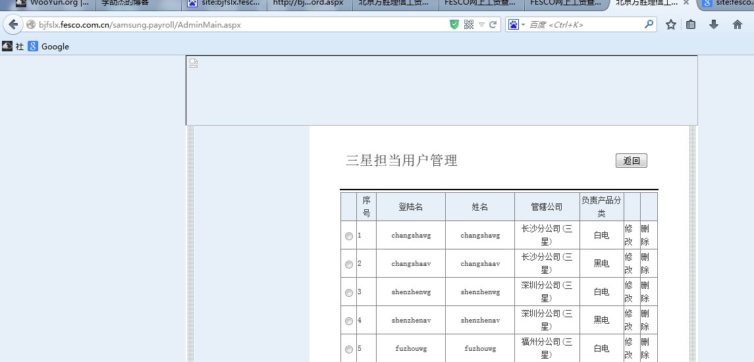This screenshot has height=362, width=754.
Task: Click 白电 in the changshawg row
Action: 602,235
